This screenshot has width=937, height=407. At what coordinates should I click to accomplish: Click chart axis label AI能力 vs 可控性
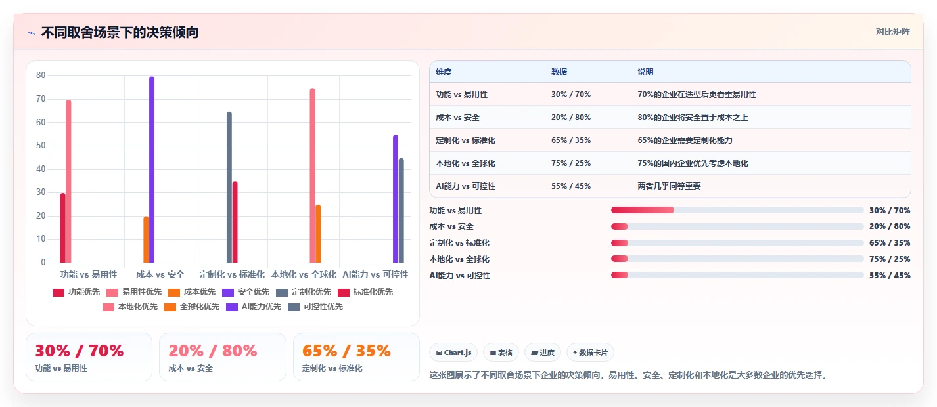[375, 274]
